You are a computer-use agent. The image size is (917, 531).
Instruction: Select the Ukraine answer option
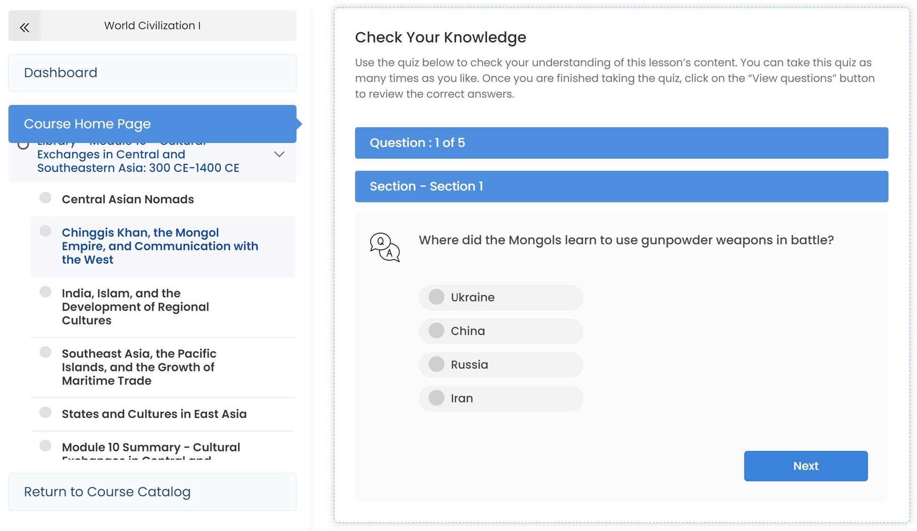pyautogui.click(x=436, y=297)
